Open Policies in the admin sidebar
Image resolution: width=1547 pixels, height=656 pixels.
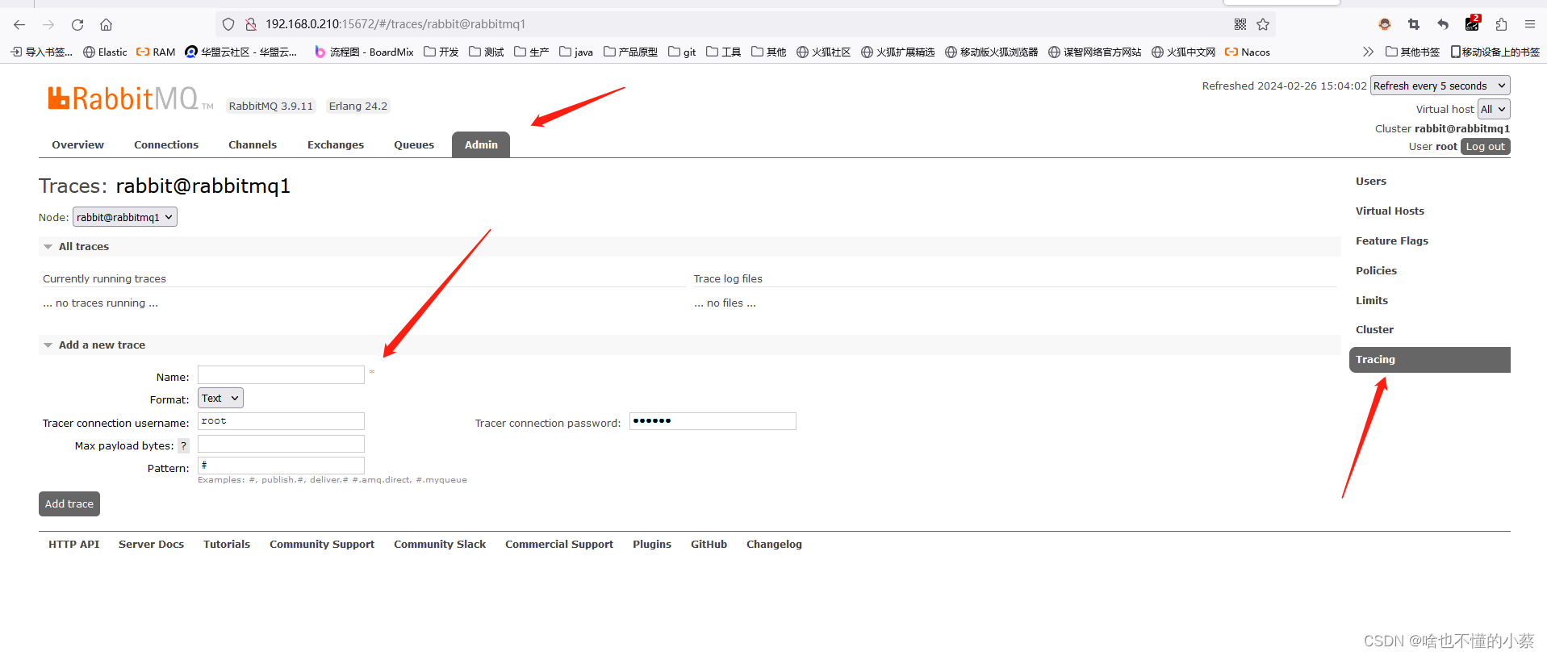[1376, 271]
